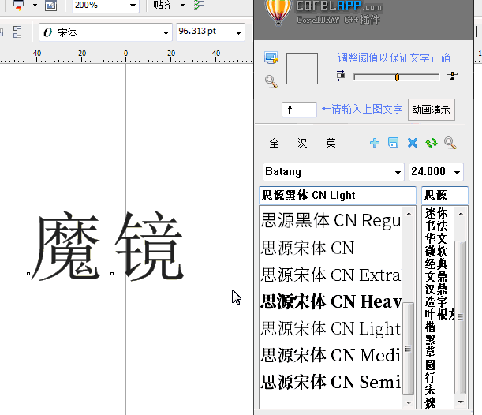Select 微软 in category list
The width and height of the screenshot is (482, 415).
point(436,251)
